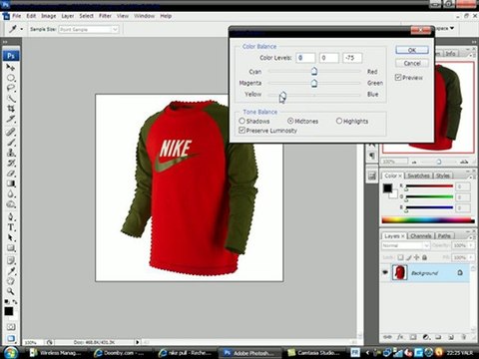479x359 pixels.
Task: Select the Crop tool
Action: pos(10,109)
